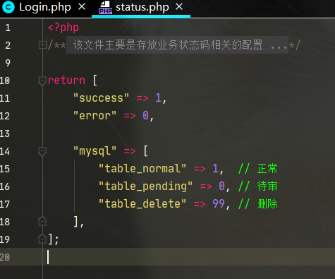Viewport: 335px width, 279px height.
Task: Click the folded comment placeholder text
Action: tap(177, 44)
